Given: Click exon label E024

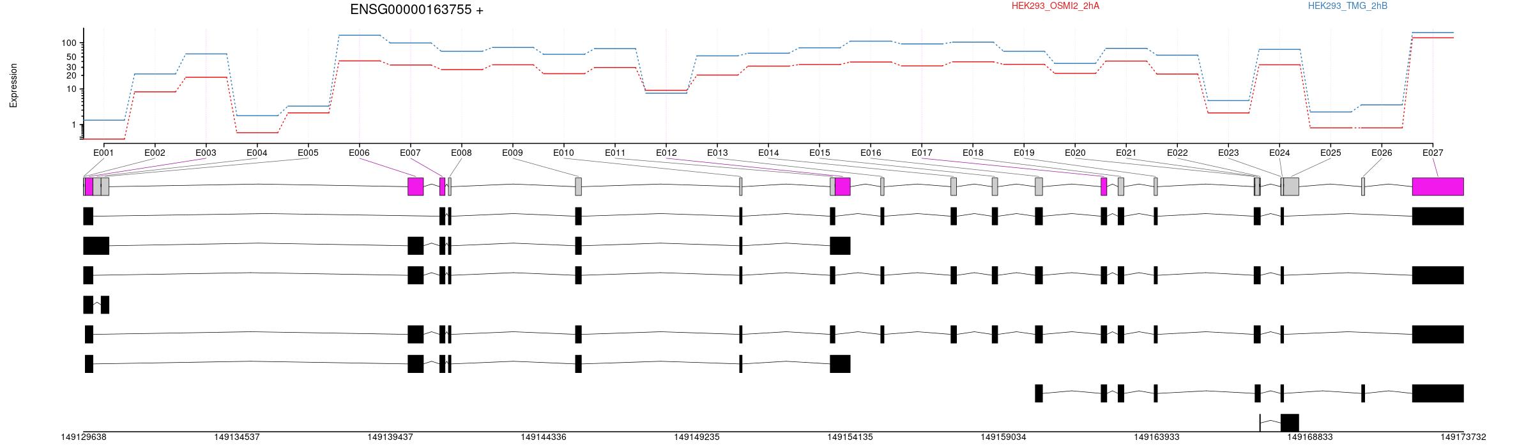Looking at the screenshot, I should 1279,153.
